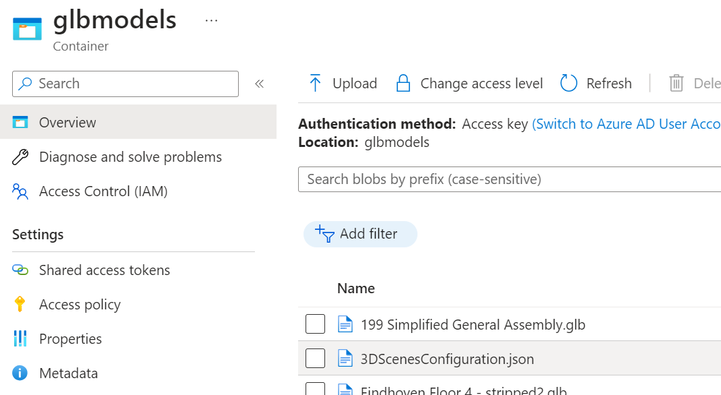Screen dimensions: 721x395
Task: Select the 3DScenesConfiguration.json checkbox
Action: [x=315, y=359]
